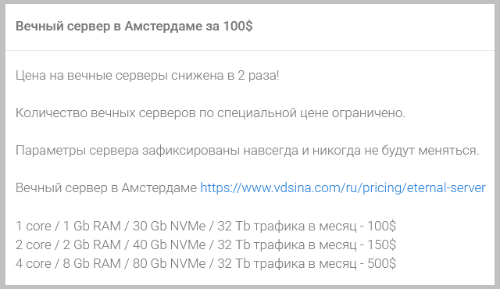Viewport: 500px width, 289px height.
Task: Click the 'eternal-server' part of the URL
Action: pyautogui.click(x=446, y=188)
